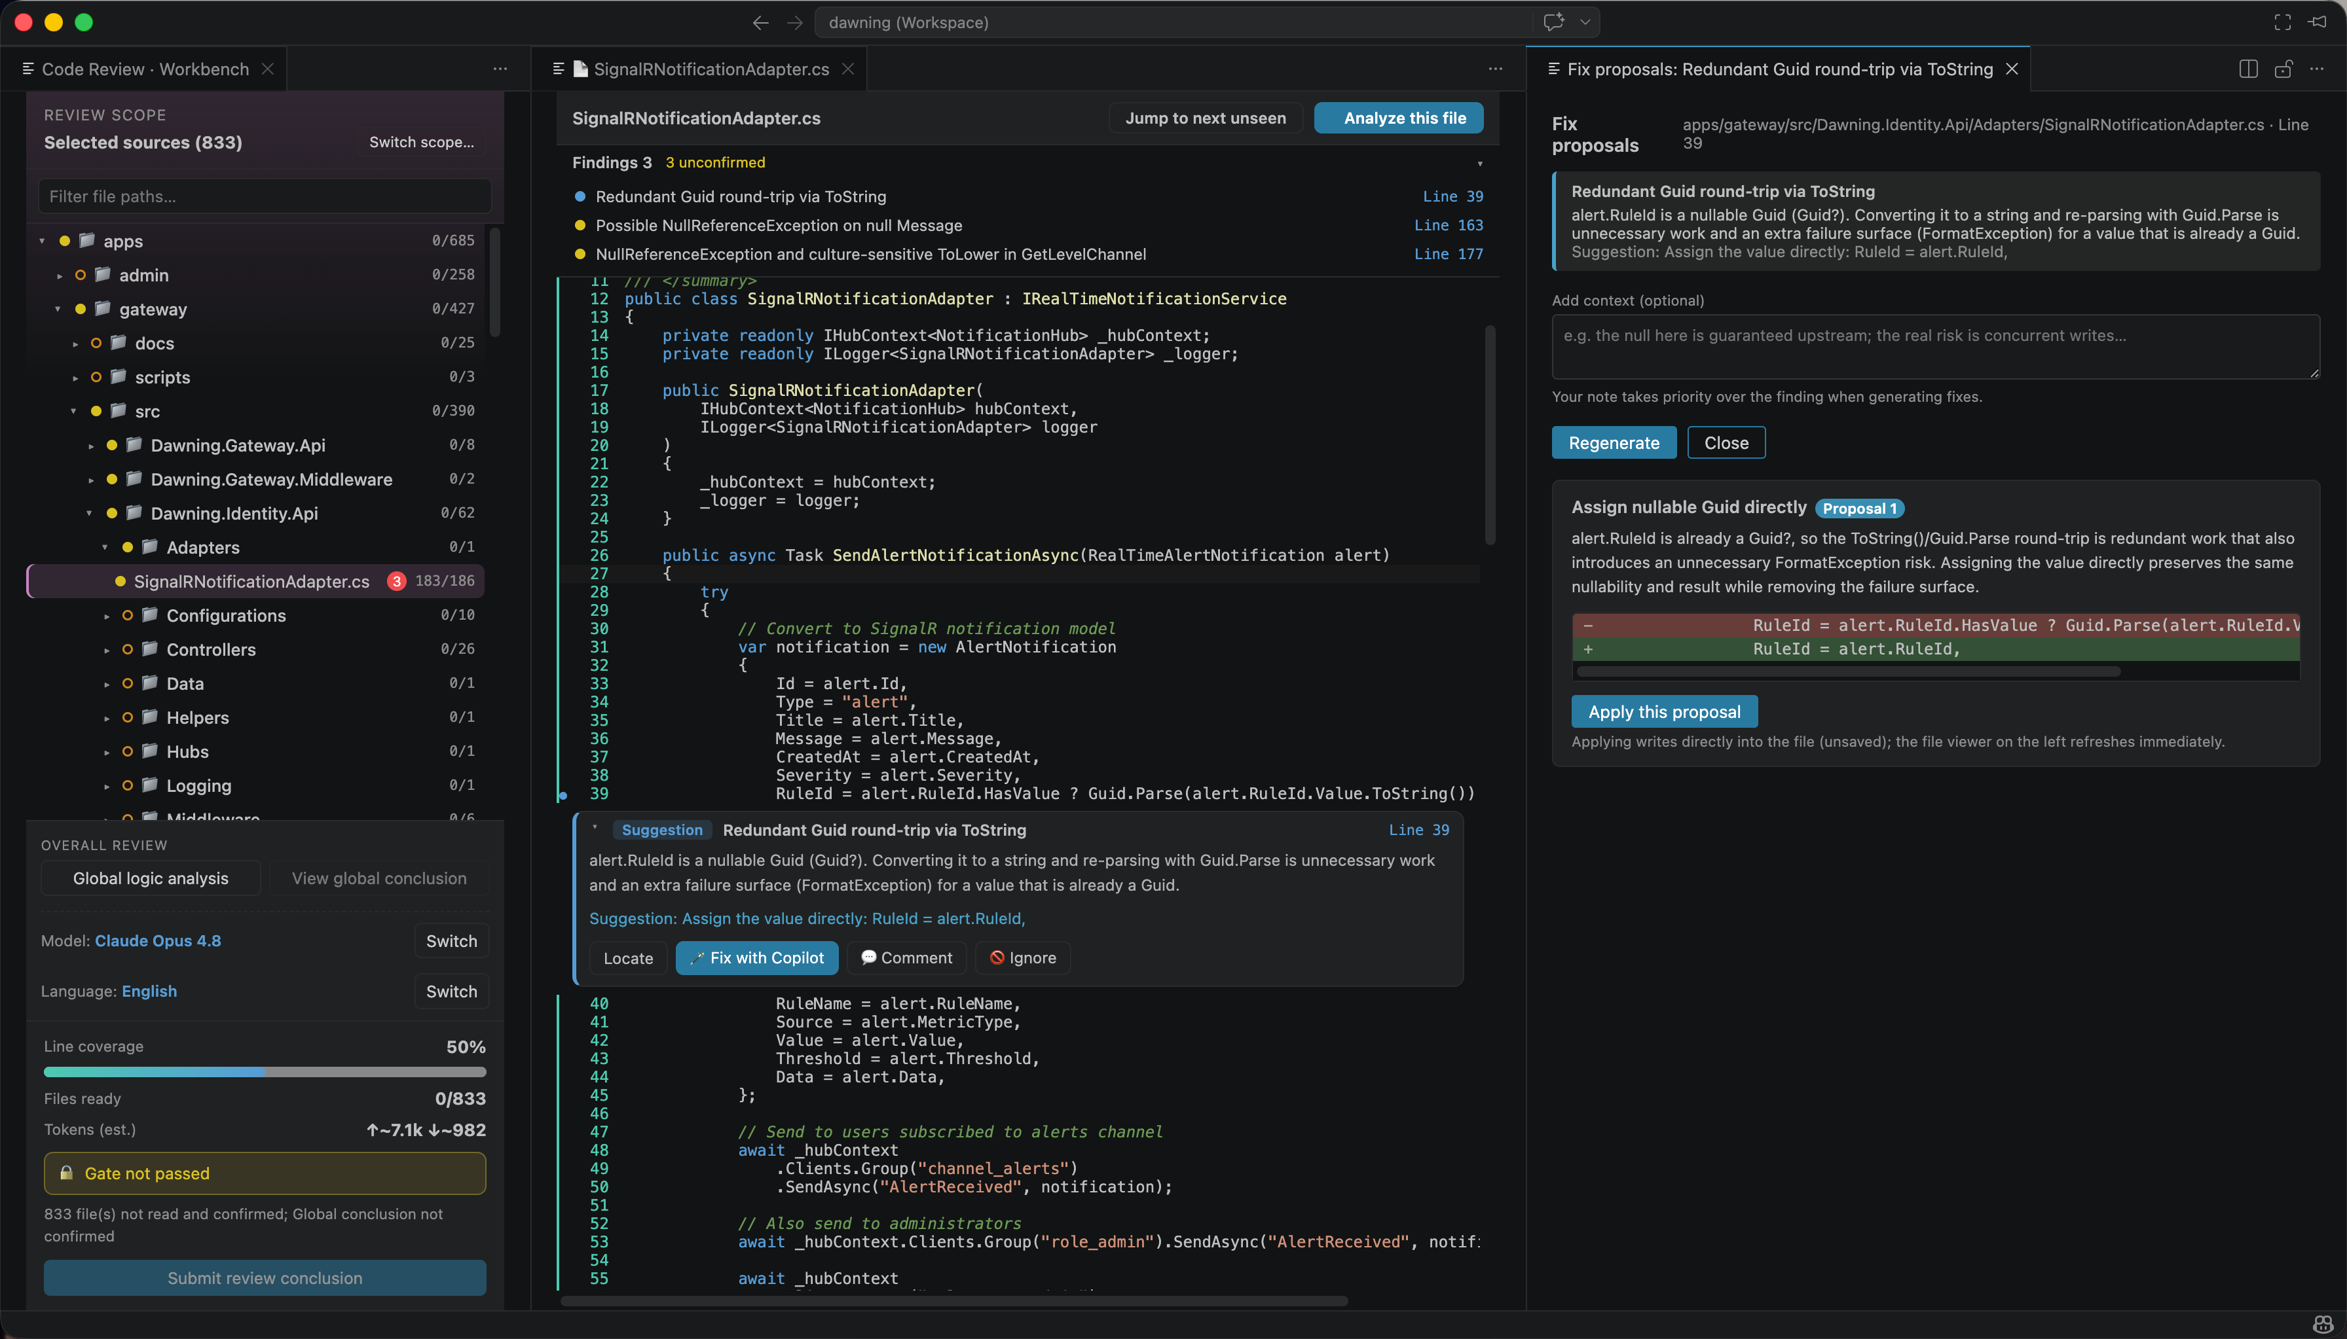Screen dimensions: 2347x1339
Task: Add a Comment on the suggestion
Action: (906, 957)
